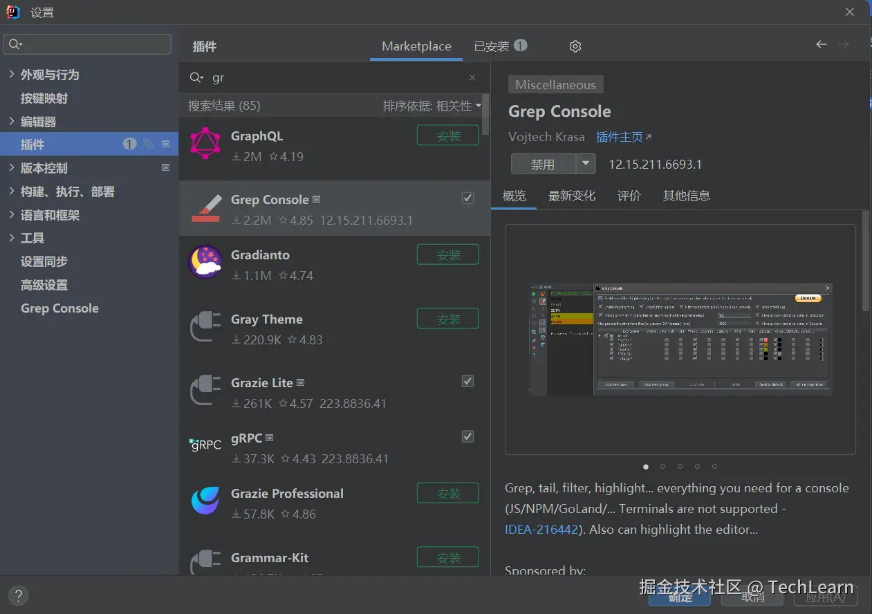Click the 禁用 disable button

pos(544,164)
